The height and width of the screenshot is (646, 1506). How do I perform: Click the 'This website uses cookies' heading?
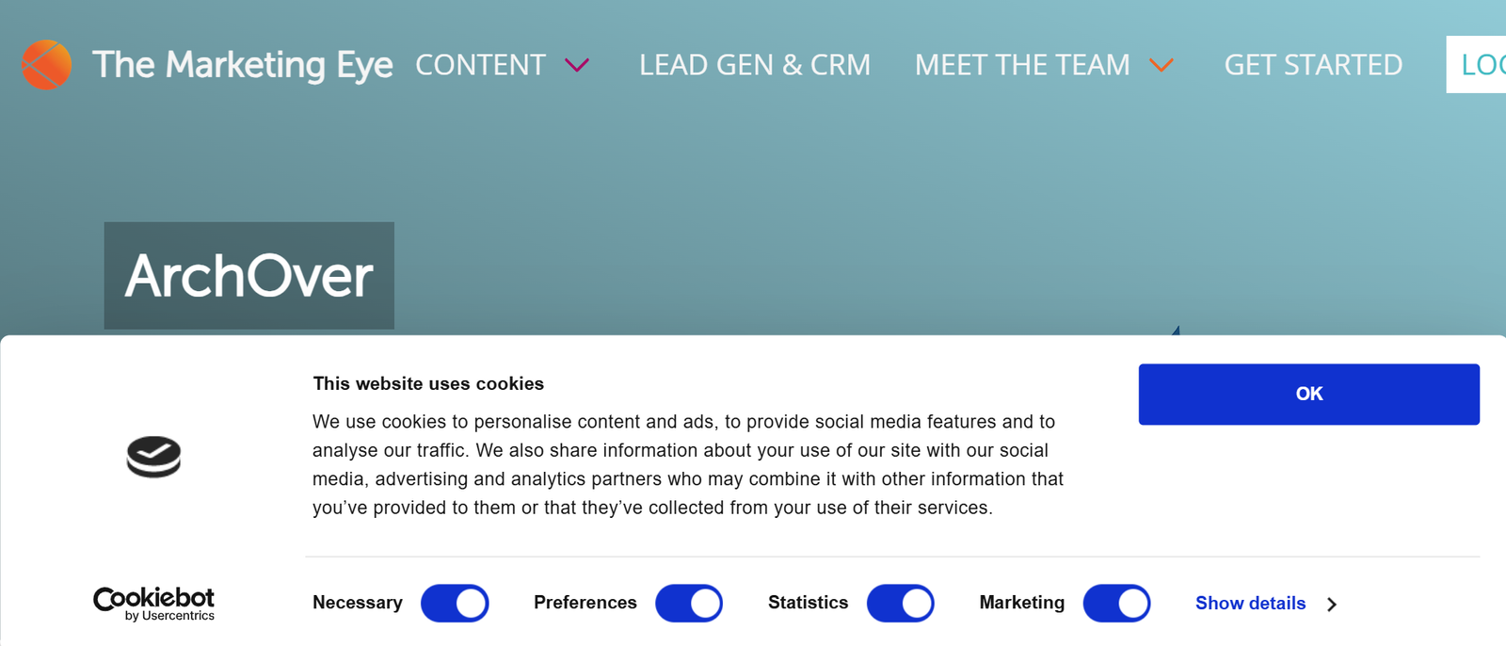pos(428,383)
